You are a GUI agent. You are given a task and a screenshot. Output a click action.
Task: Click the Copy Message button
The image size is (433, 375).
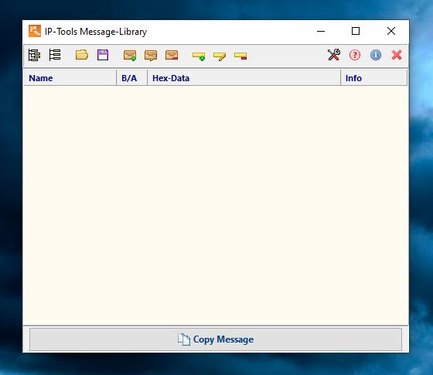point(216,339)
